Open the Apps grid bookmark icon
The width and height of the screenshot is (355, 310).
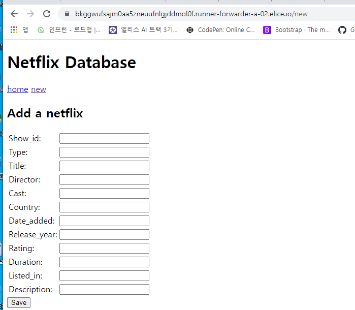click(14, 29)
